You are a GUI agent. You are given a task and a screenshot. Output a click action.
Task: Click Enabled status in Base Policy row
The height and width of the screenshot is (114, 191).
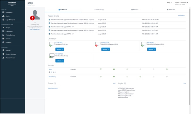(73, 77)
